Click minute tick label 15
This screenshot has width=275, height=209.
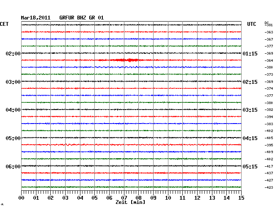pyautogui.click(x=241, y=198)
